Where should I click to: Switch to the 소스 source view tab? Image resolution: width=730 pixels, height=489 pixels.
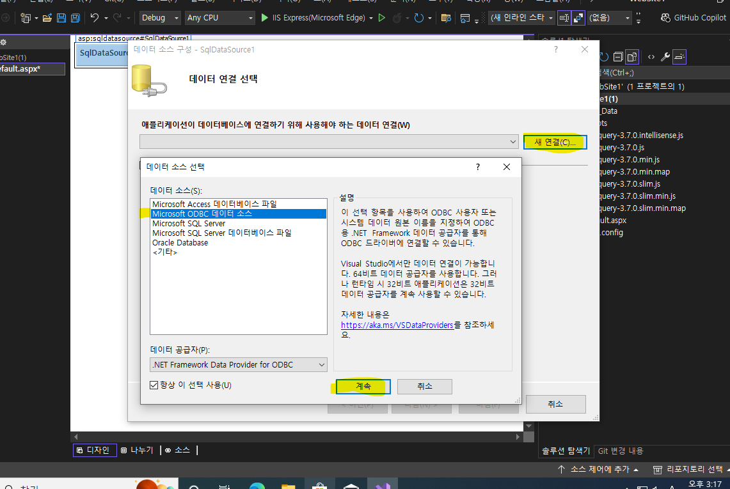[x=177, y=450]
